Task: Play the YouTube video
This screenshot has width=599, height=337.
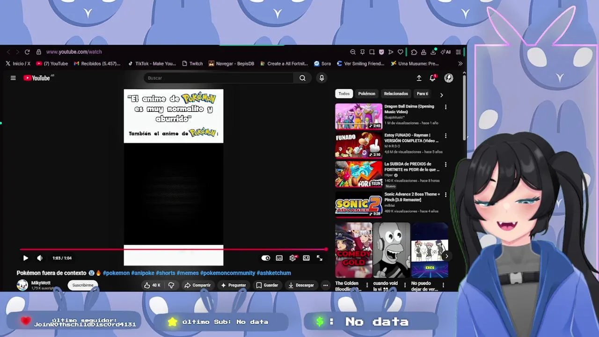Action: coord(26,258)
